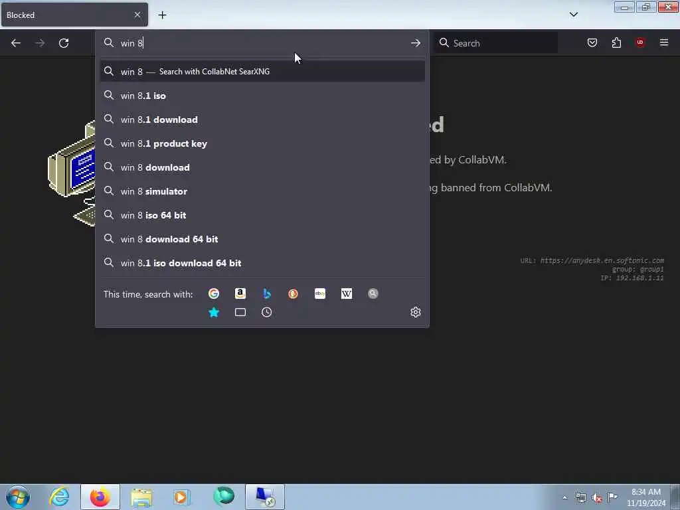Viewport: 680px width, 510px height.
Task: Click the blocked URL text line
Action: click(592, 260)
